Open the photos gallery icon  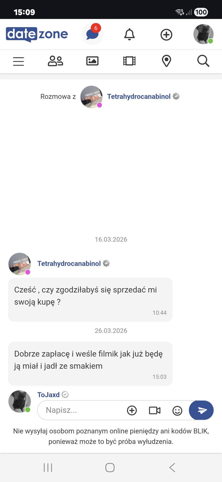(92, 61)
